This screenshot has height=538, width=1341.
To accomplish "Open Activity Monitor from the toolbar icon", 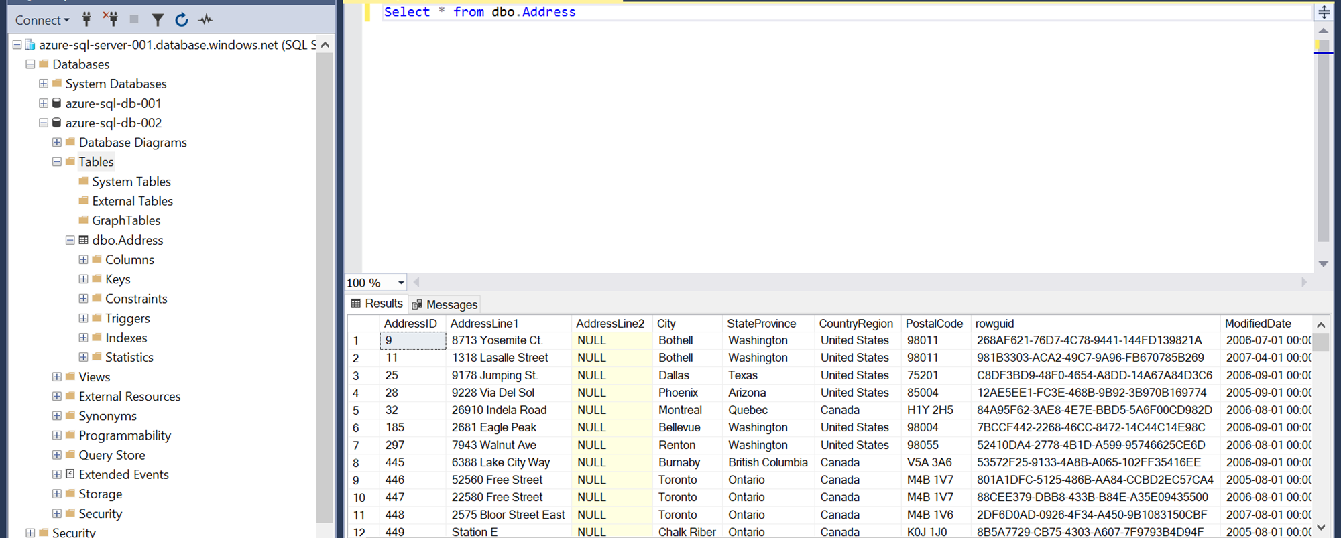I will pos(205,20).
